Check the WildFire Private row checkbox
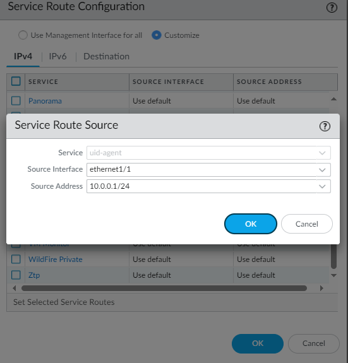Image resolution: width=348 pixels, height=363 pixels. [x=16, y=259]
